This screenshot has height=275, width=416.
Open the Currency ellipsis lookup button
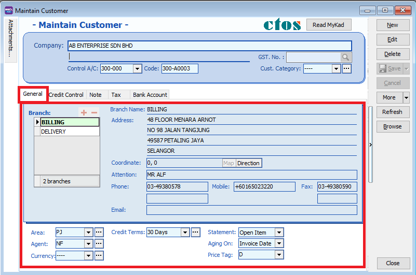(x=99, y=255)
